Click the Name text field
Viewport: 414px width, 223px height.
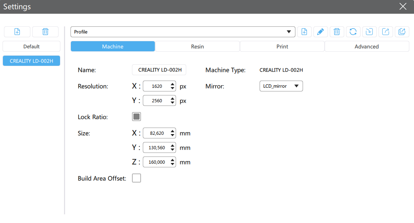(x=159, y=70)
